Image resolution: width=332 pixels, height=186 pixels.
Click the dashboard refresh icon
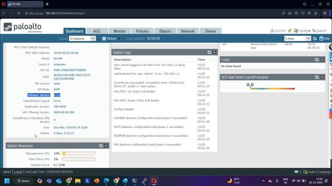[315, 39]
